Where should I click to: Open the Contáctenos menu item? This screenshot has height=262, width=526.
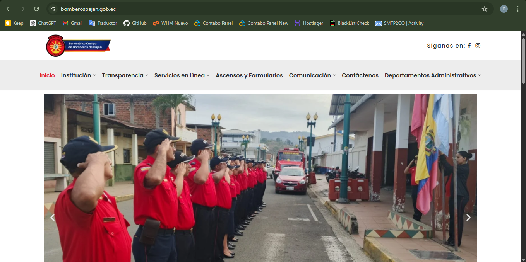360,75
